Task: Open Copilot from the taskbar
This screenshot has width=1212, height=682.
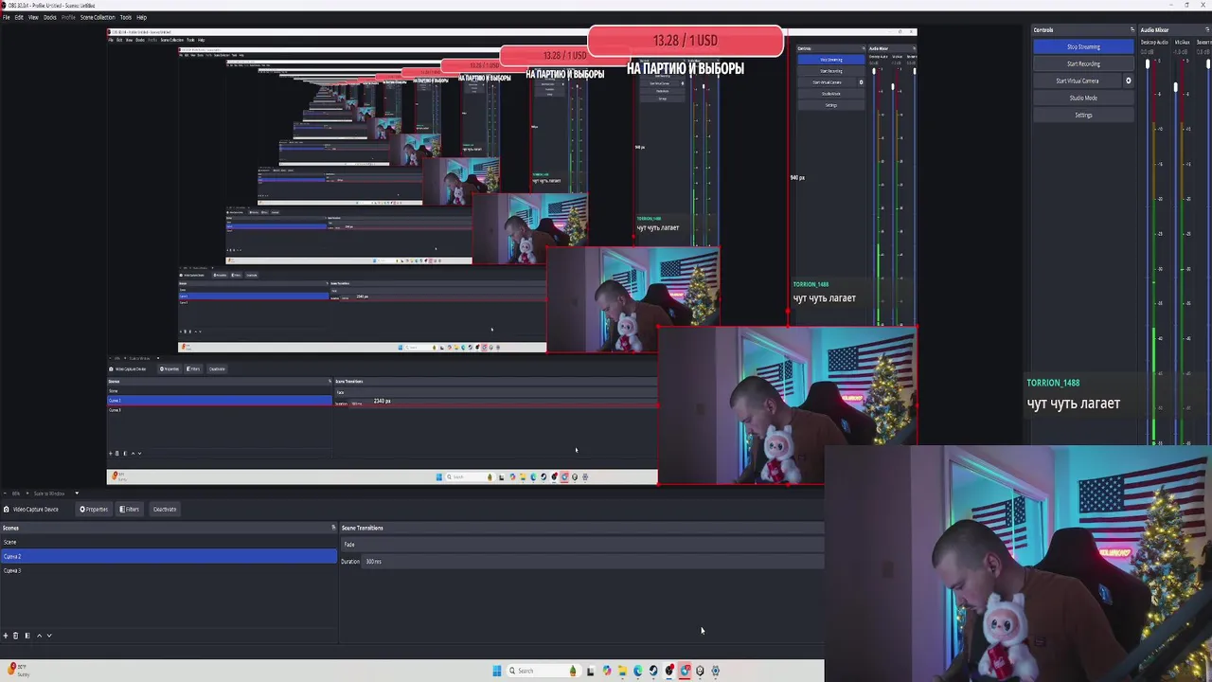Action: pyautogui.click(x=607, y=671)
